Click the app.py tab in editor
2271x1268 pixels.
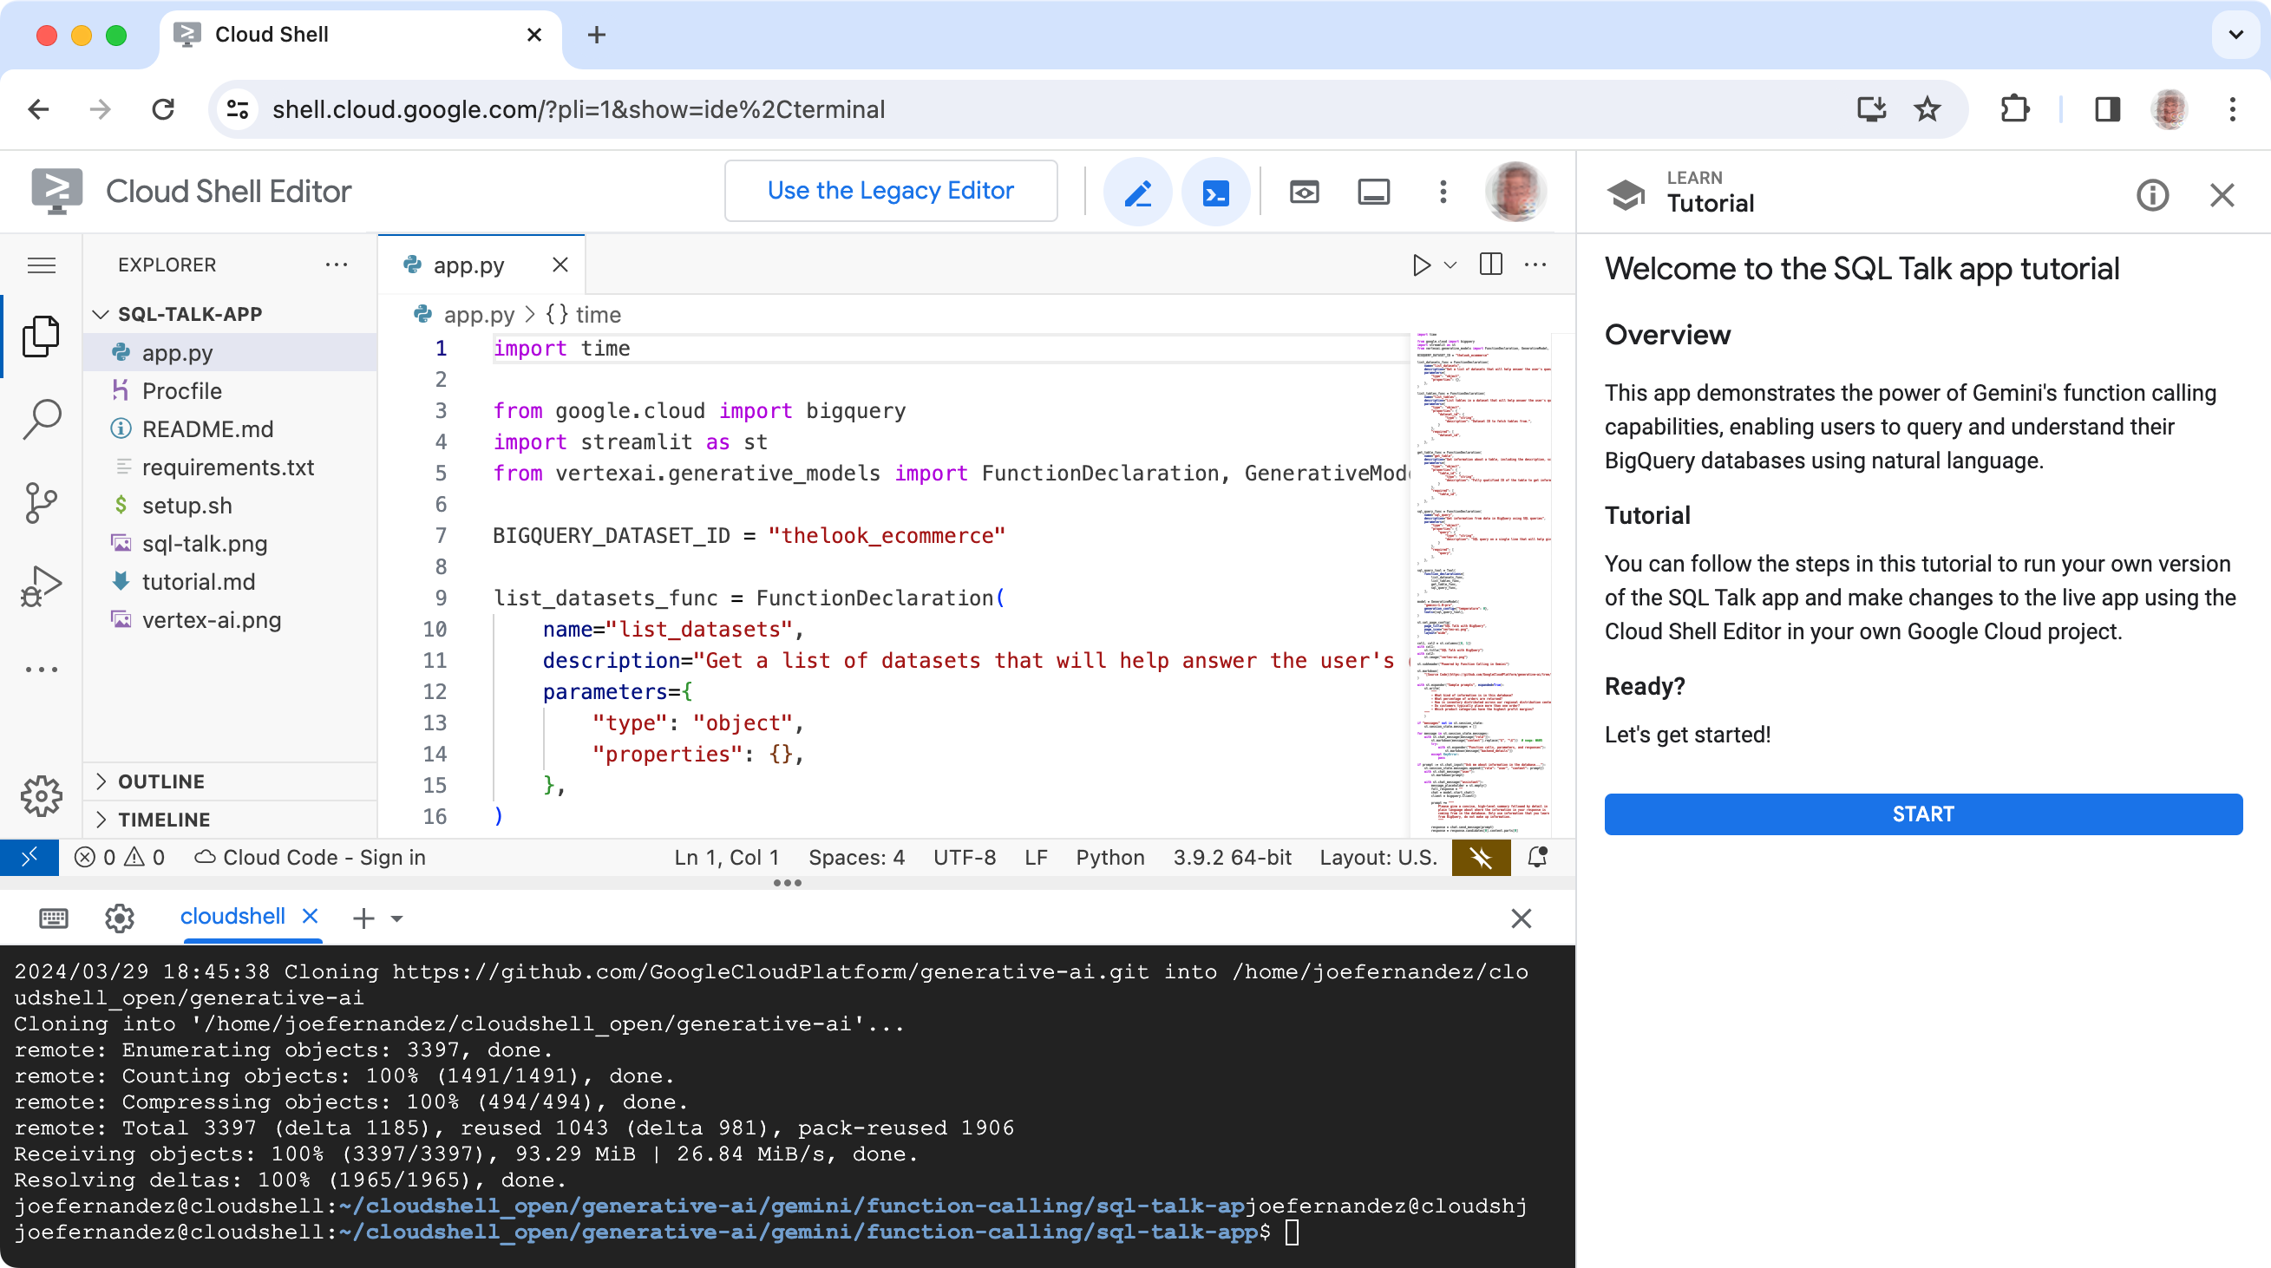click(x=468, y=265)
